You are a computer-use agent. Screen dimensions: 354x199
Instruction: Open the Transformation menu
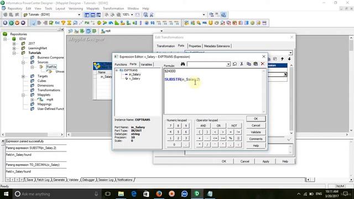point(113,9)
